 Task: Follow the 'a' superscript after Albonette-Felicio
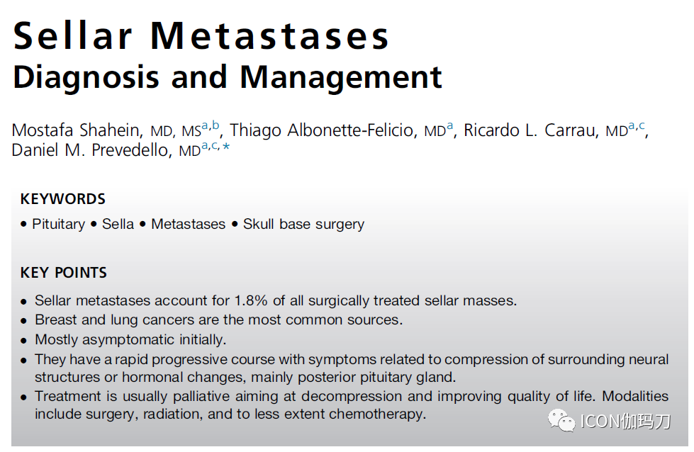pyautogui.click(x=449, y=126)
